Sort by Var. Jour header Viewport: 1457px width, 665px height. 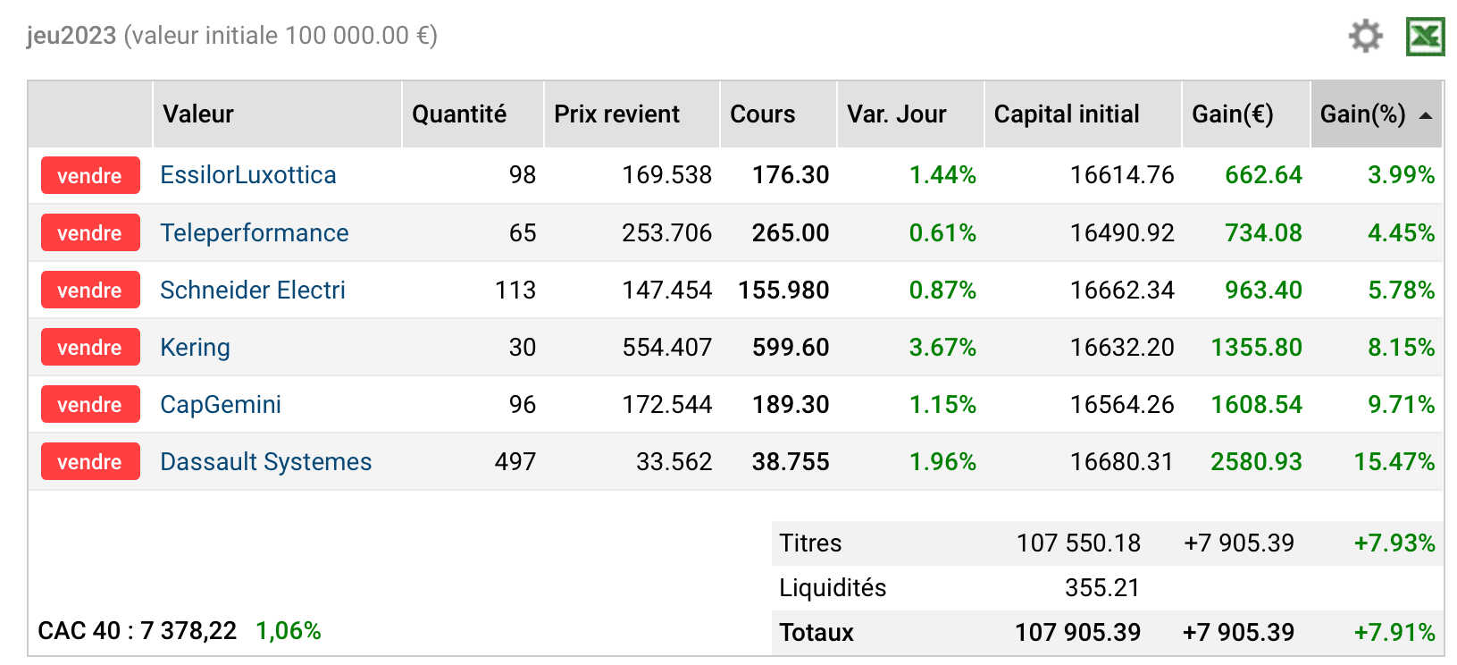pos(896,114)
